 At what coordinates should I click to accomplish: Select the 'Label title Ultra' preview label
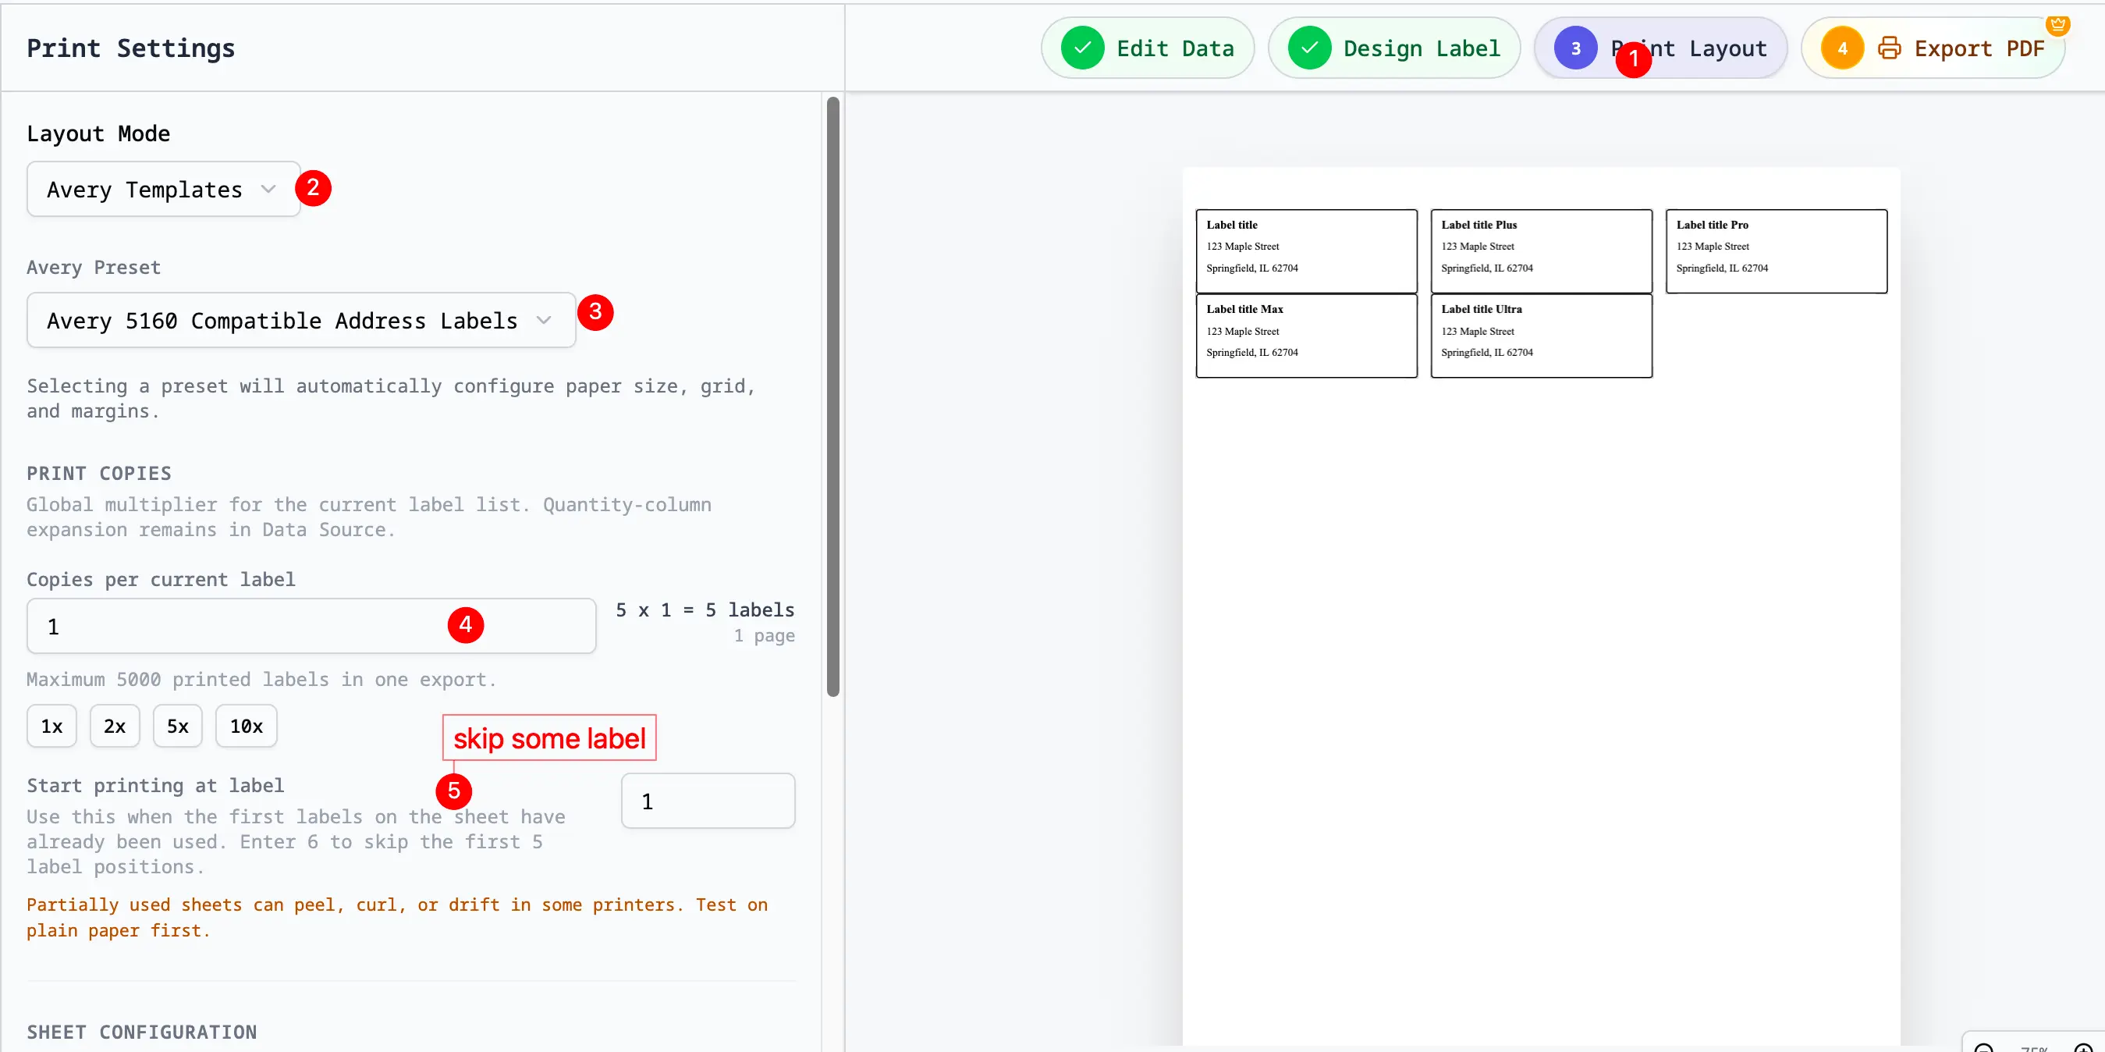1541,336
